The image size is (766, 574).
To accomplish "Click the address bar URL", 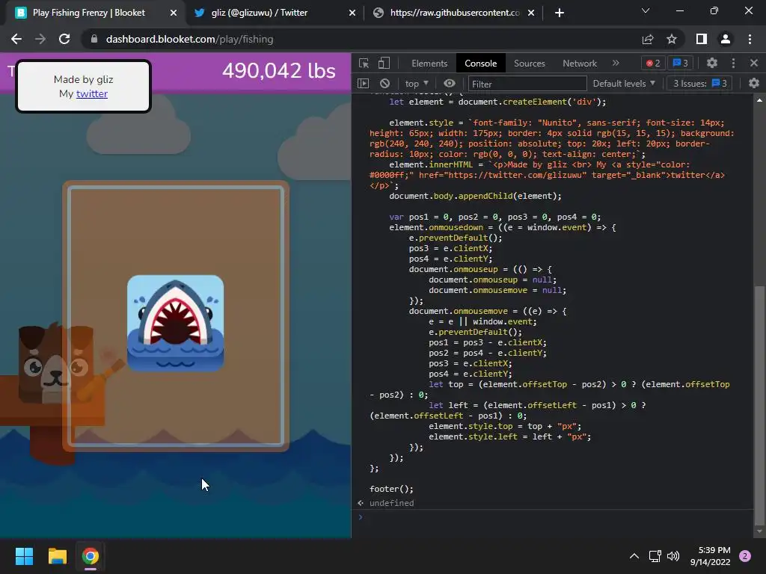I will 189,39.
